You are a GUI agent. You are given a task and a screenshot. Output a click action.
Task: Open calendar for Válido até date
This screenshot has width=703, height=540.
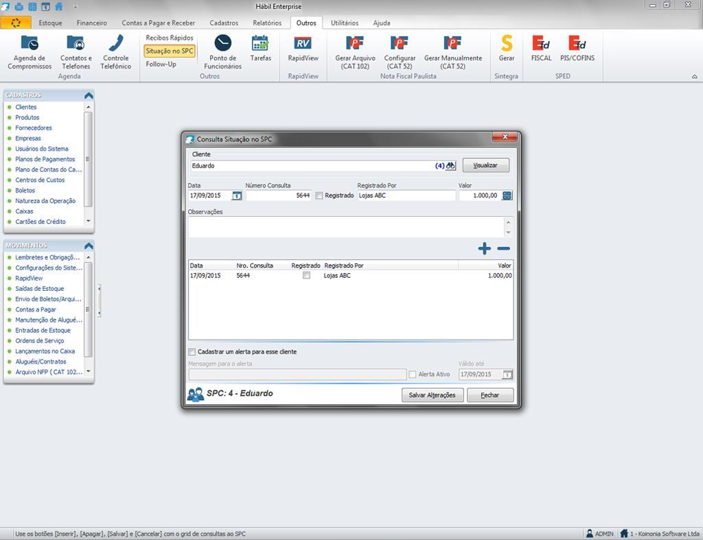(507, 375)
